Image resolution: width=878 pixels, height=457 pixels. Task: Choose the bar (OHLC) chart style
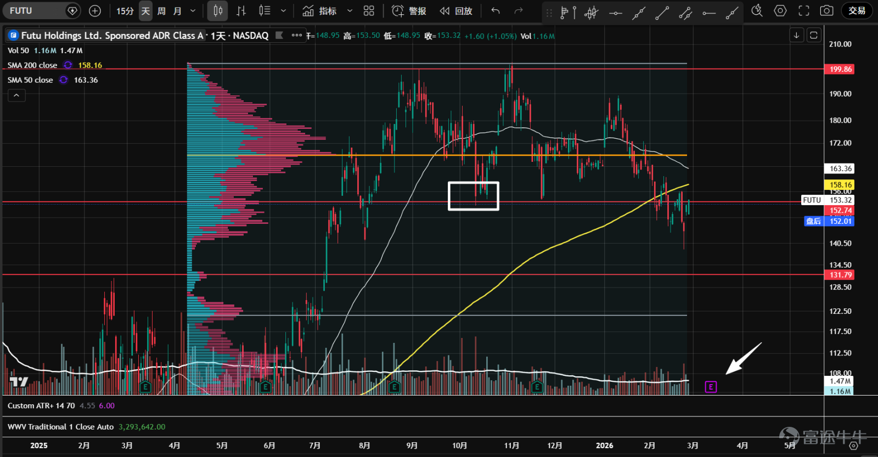[x=241, y=10]
